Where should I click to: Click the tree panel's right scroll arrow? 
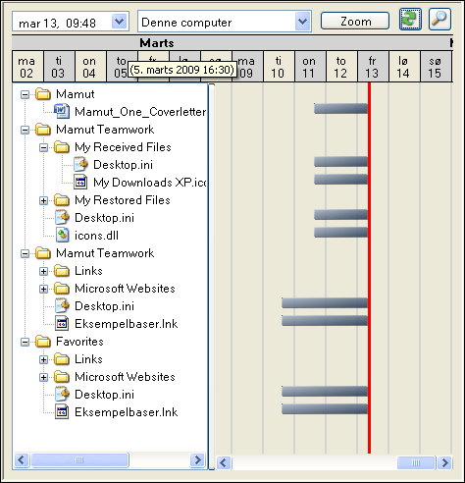point(197,460)
